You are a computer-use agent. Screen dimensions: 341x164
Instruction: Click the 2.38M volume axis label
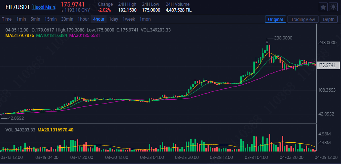pyautogui.click(x=324, y=143)
